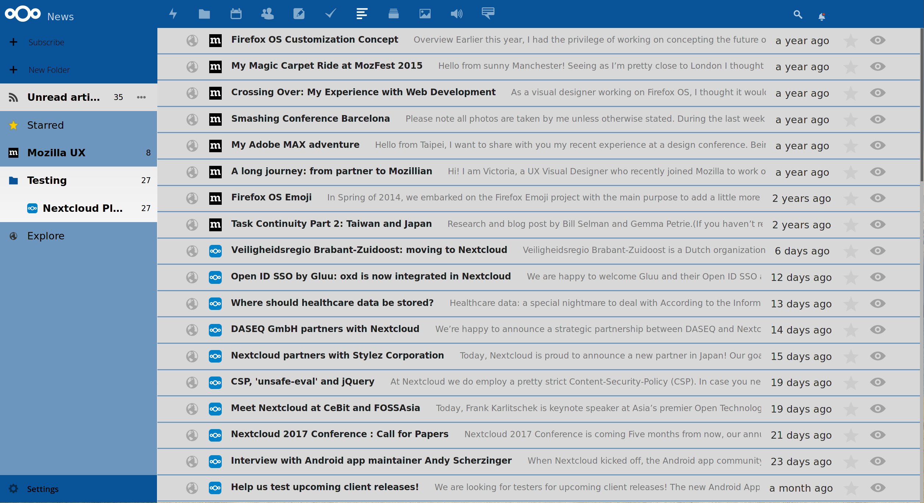
Task: Open the Contacts app icon
Action: (267, 14)
